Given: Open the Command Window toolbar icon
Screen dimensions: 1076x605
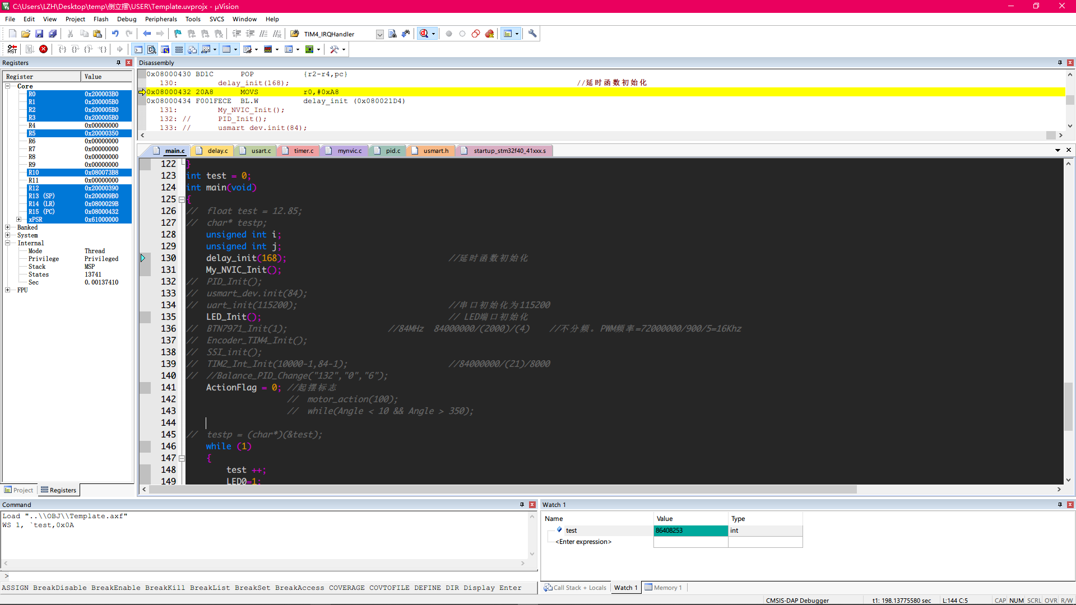Looking at the screenshot, I should click(138, 49).
